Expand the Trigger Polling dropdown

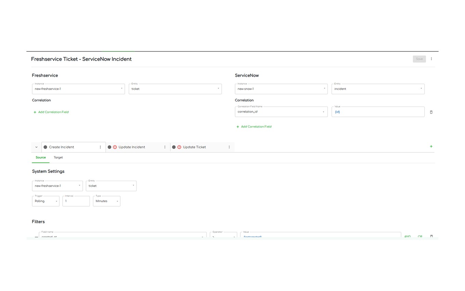46,201
